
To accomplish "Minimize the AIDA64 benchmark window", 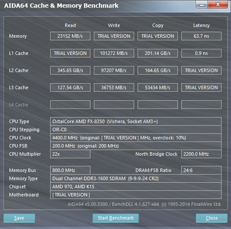I will [x=202, y=5].
